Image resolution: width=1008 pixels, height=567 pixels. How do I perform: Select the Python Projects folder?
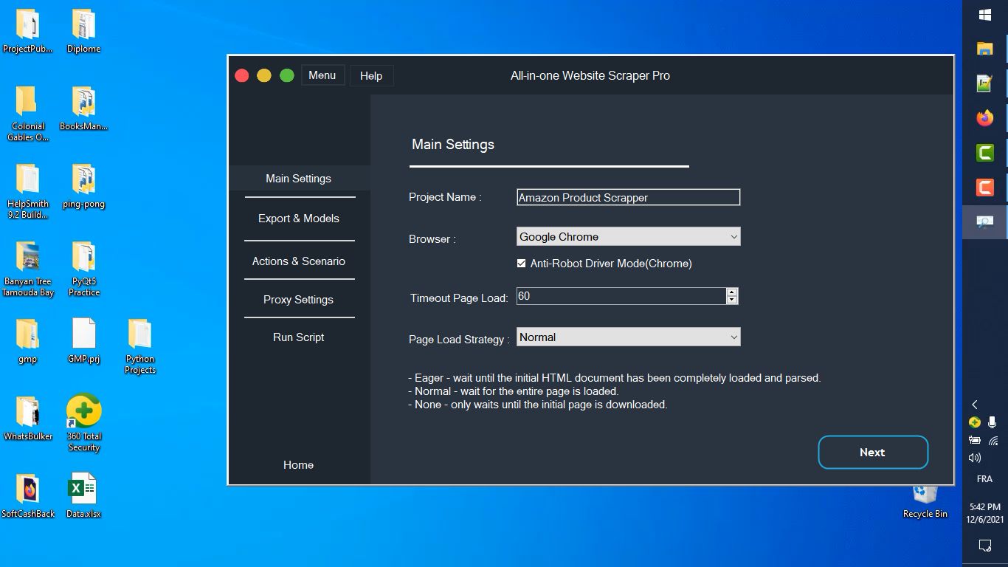coord(140,347)
